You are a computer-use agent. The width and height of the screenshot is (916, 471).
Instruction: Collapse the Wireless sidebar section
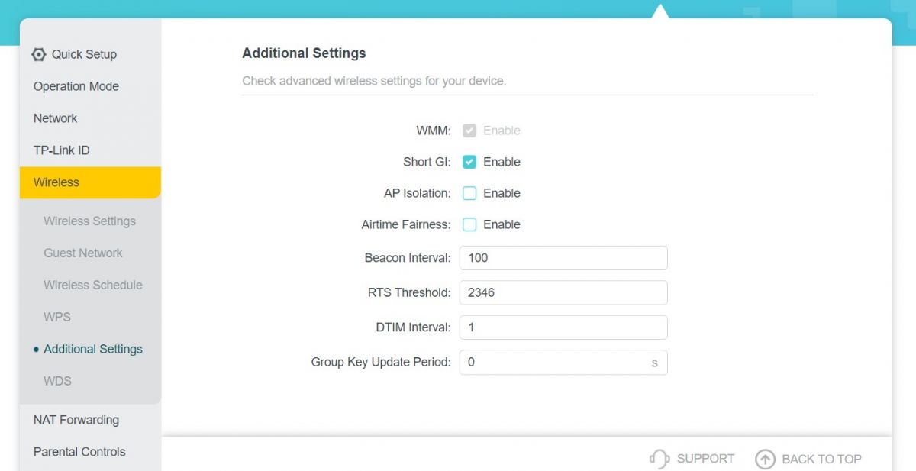pos(90,182)
